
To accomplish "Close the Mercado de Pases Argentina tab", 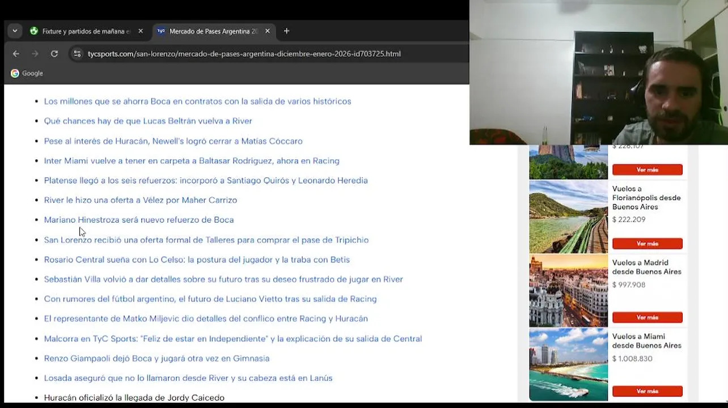I will point(268,31).
